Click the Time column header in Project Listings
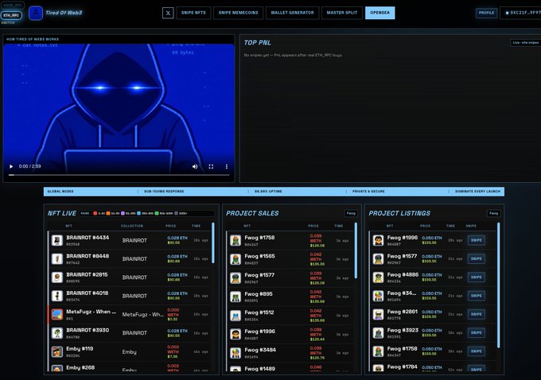541x380 pixels. point(450,226)
